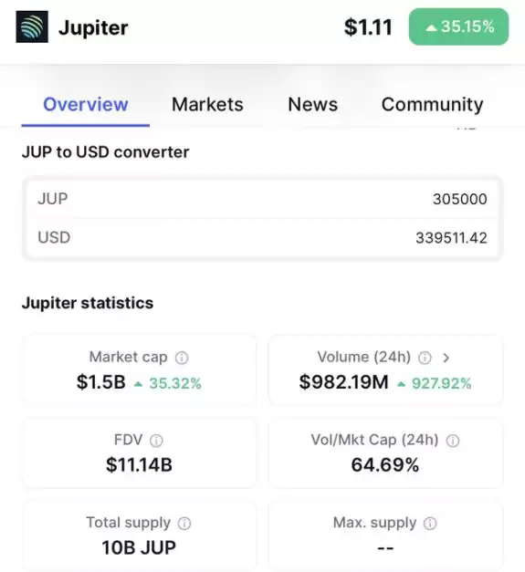The width and height of the screenshot is (525, 572).
Task: Open Volume (24h) info icon
Action: tap(425, 358)
